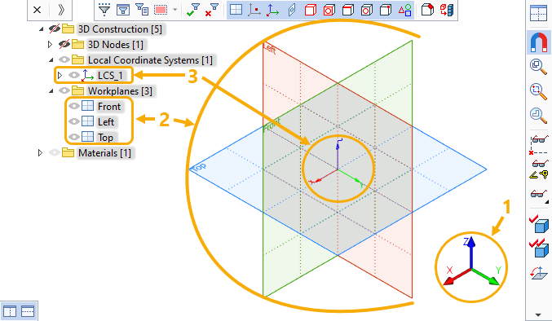The width and height of the screenshot is (552, 321).
Task: Expand the LCS_1 tree node
Action: click(x=60, y=75)
